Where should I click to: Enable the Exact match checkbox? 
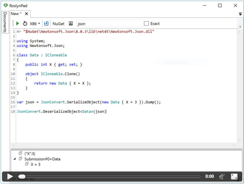point(147,24)
